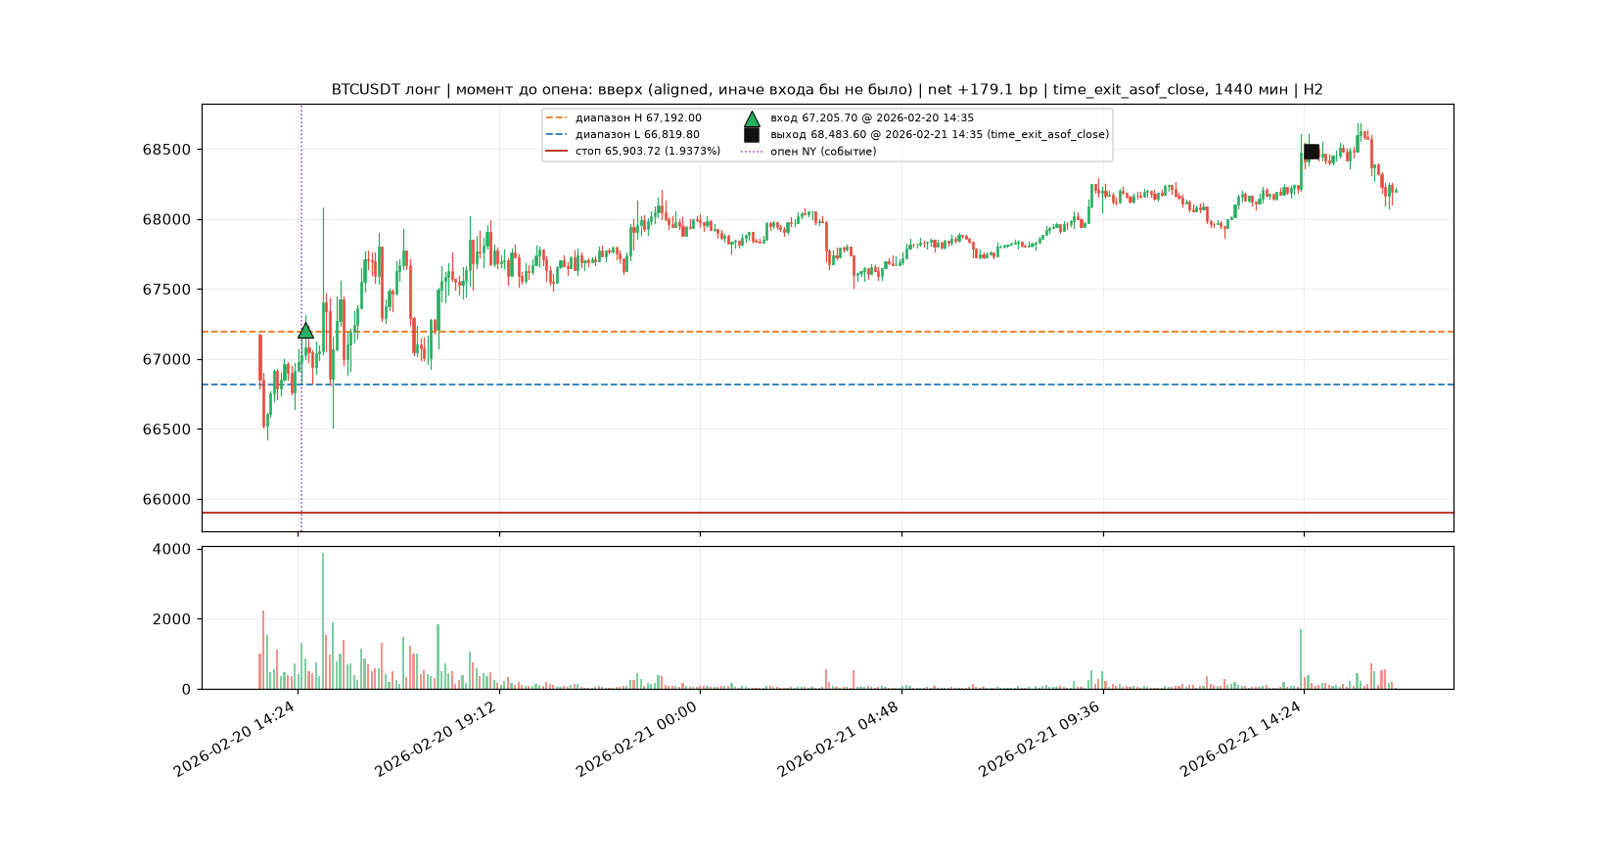Click the '2026-02-21 09:36' time axis label
This screenshot has height=861, width=1615.
point(1040,740)
